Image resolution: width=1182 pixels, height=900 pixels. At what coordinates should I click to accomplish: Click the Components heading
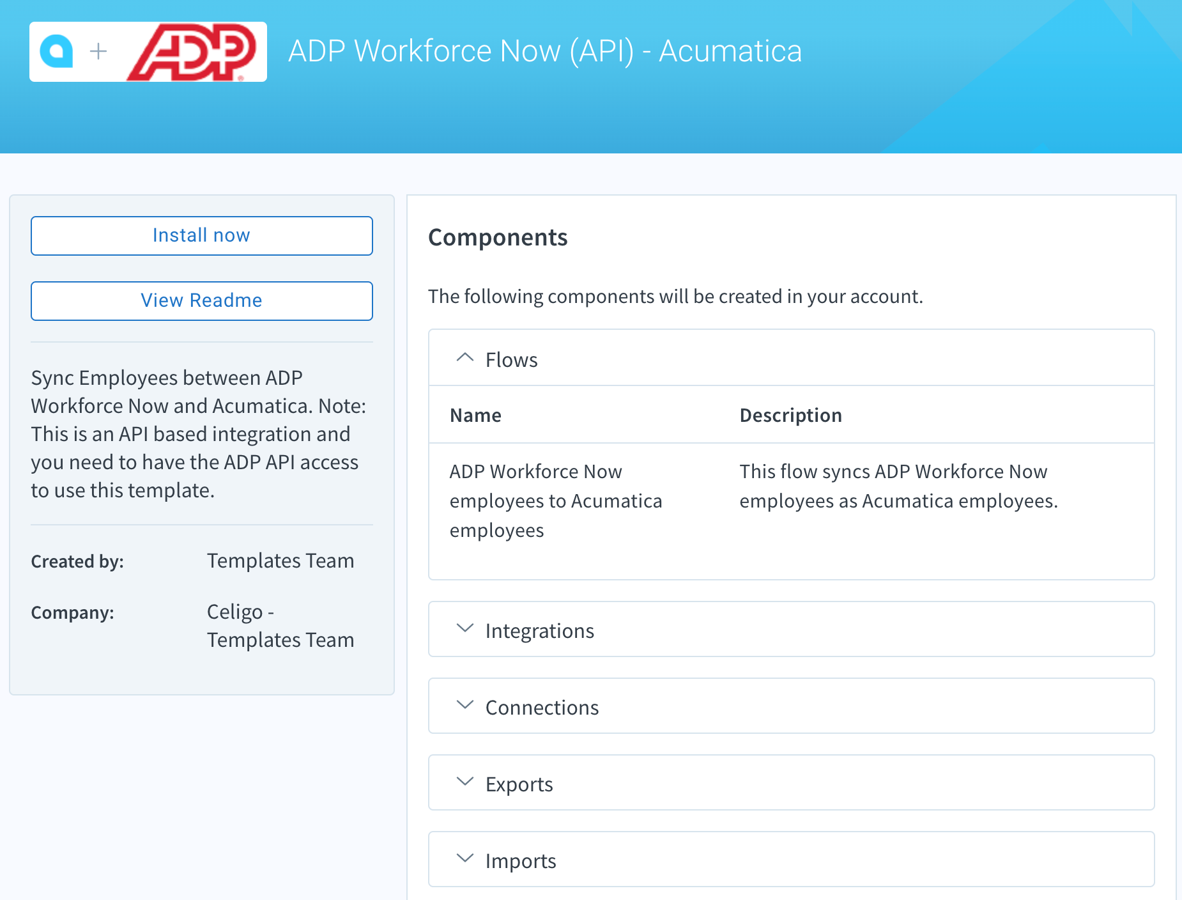(498, 237)
